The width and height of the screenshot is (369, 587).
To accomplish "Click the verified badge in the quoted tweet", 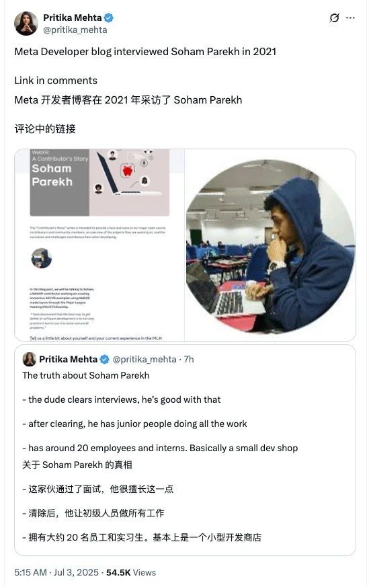I will (105, 359).
